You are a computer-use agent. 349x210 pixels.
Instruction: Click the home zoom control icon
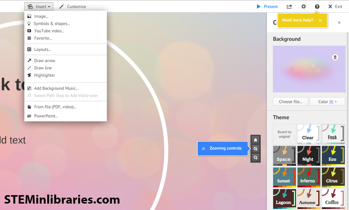click(x=256, y=140)
